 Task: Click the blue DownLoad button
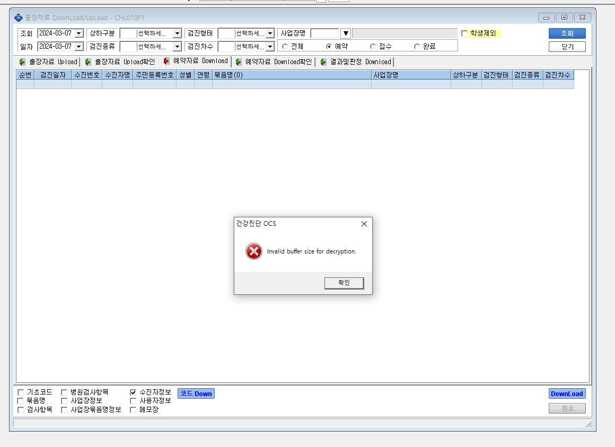tap(567, 393)
